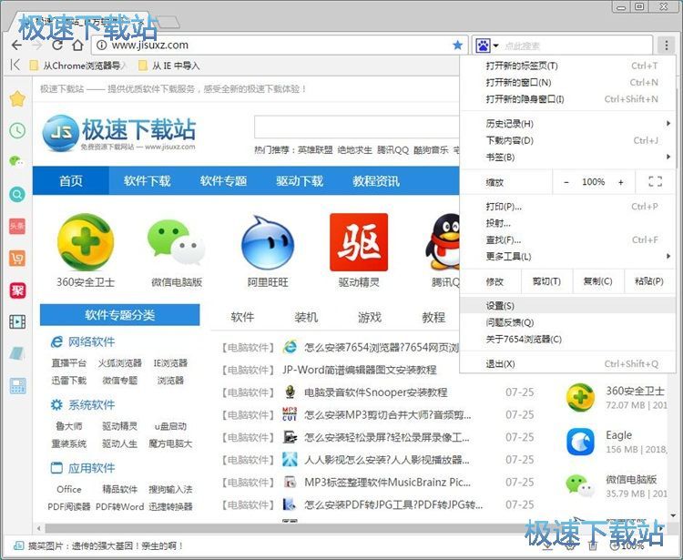Collapse the sidebar using the bookmarks bar arrow

point(15,66)
